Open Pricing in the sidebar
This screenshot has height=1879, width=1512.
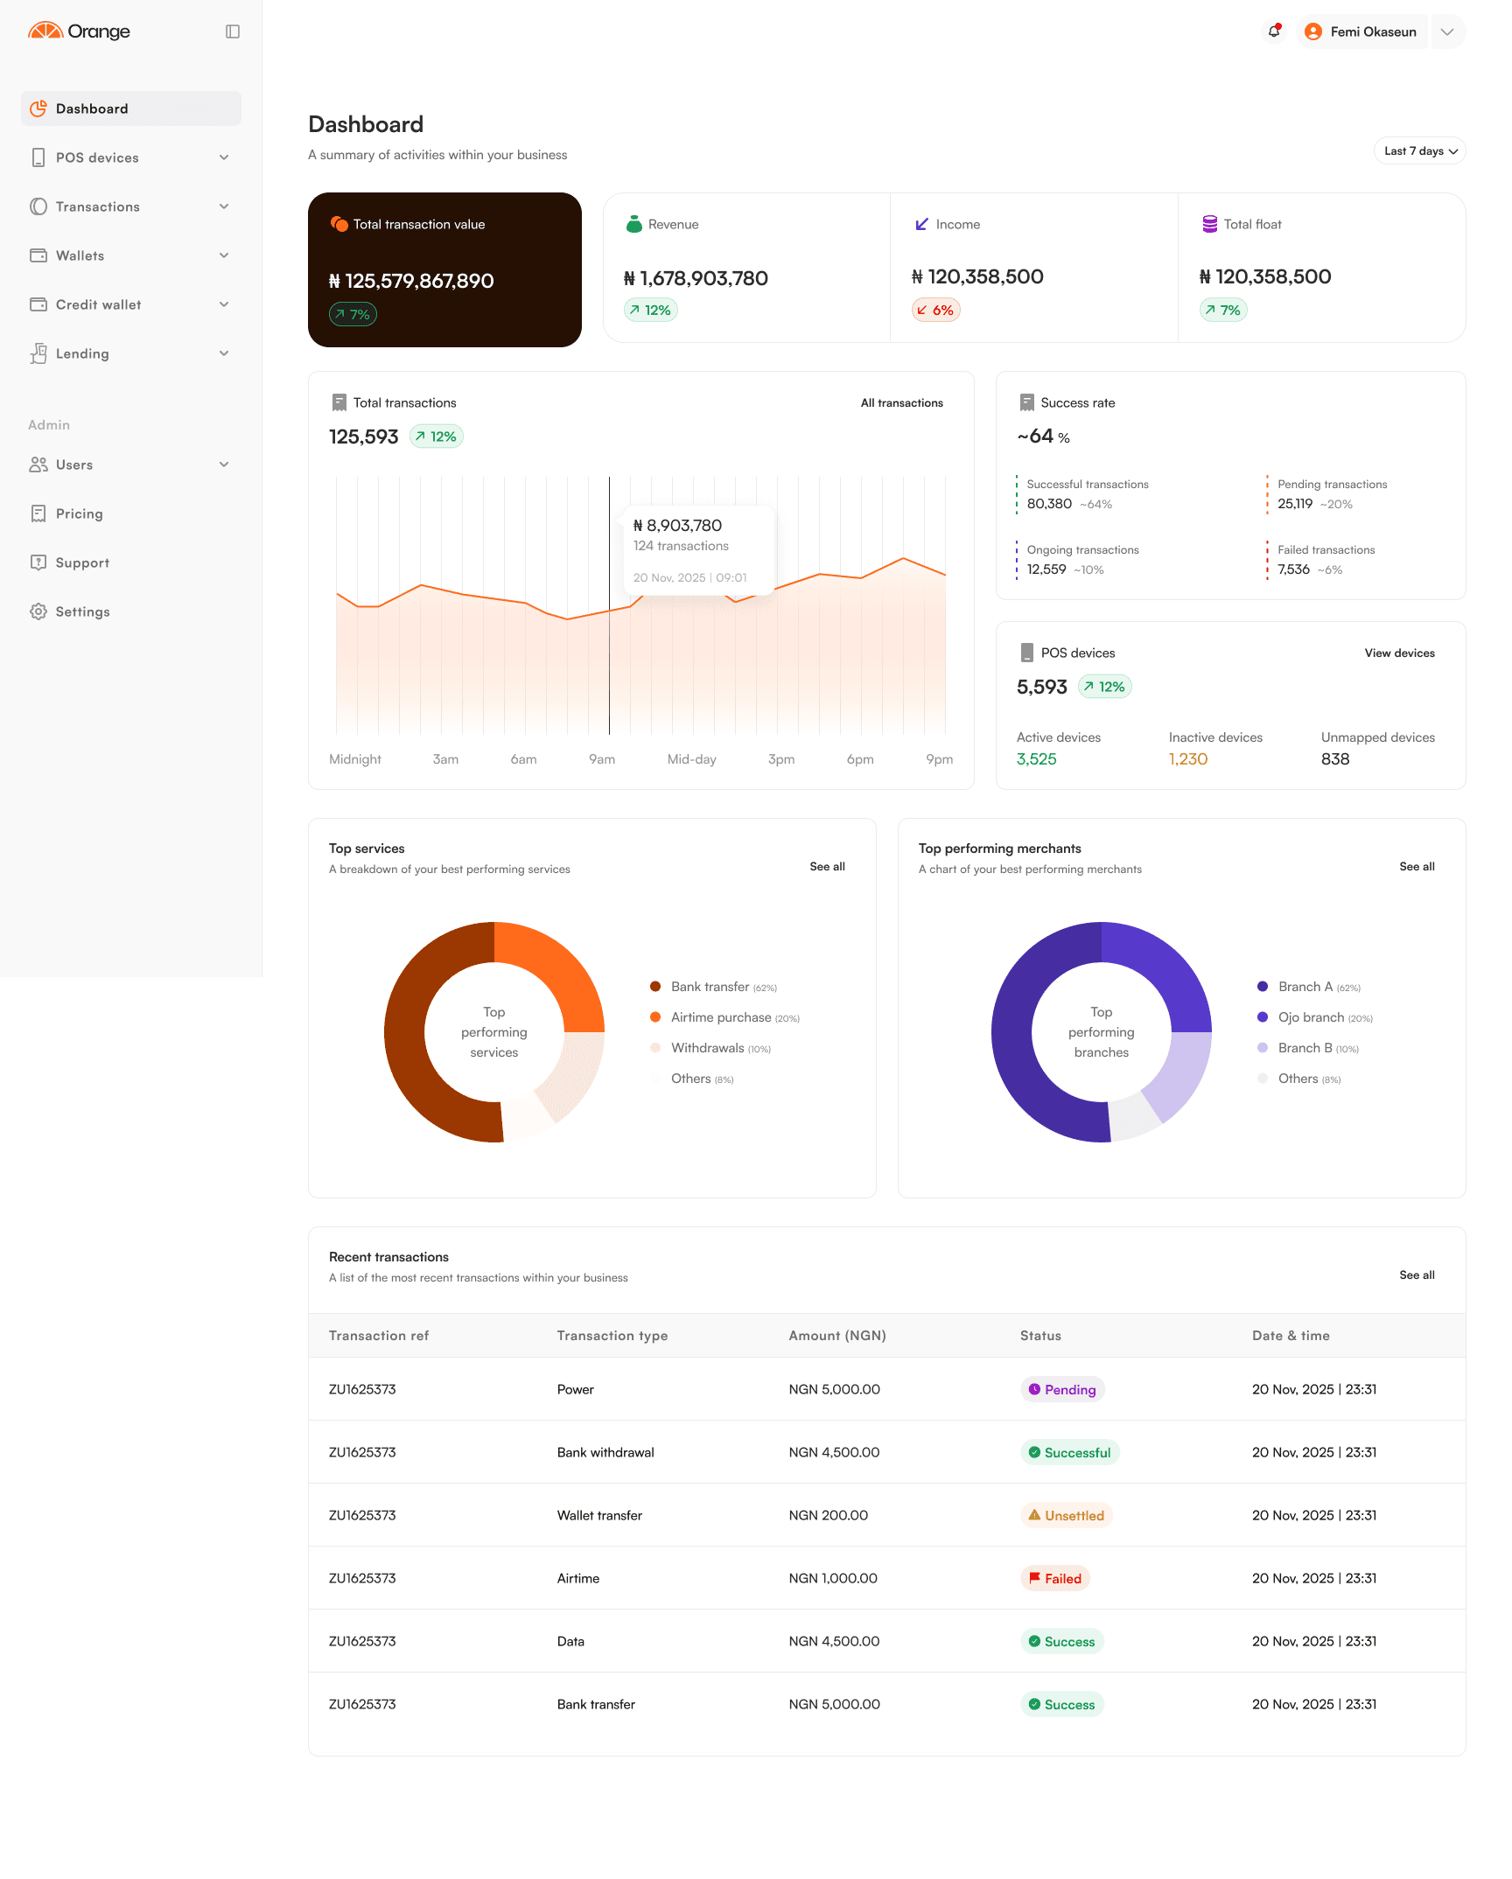[131, 513]
